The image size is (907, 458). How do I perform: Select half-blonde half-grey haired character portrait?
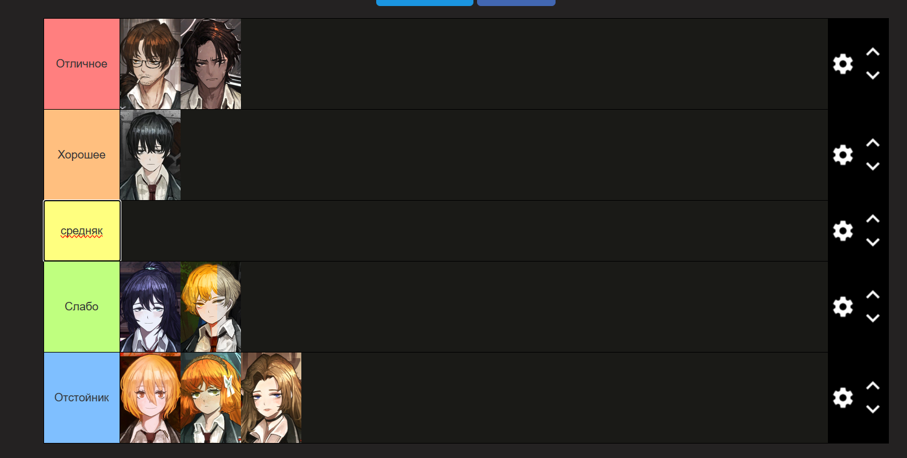click(x=211, y=307)
